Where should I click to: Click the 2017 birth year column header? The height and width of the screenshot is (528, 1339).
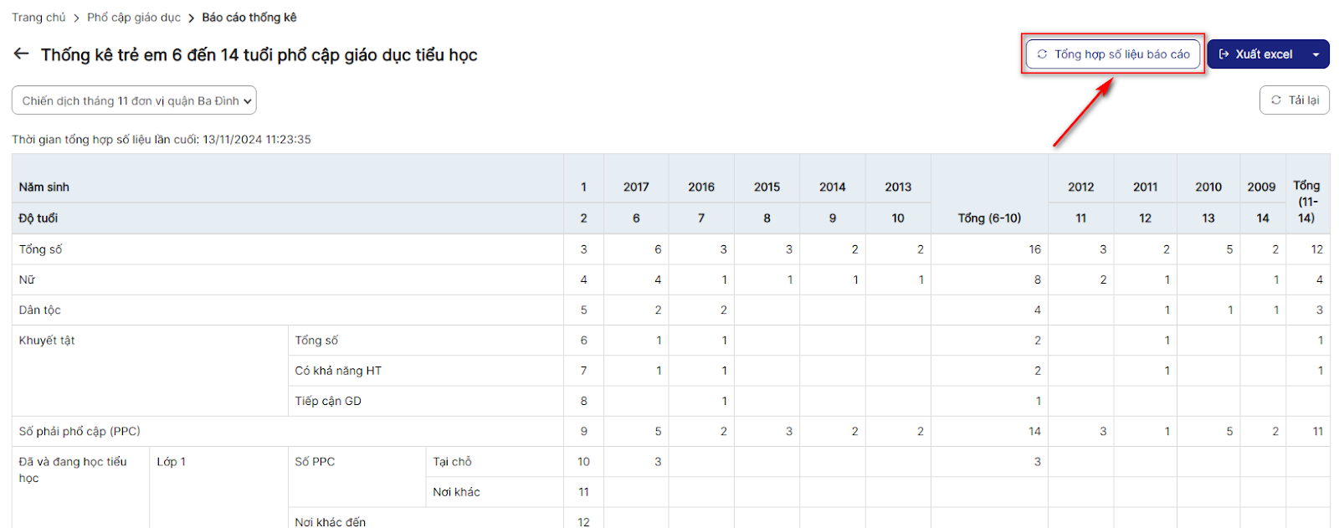[636, 187]
